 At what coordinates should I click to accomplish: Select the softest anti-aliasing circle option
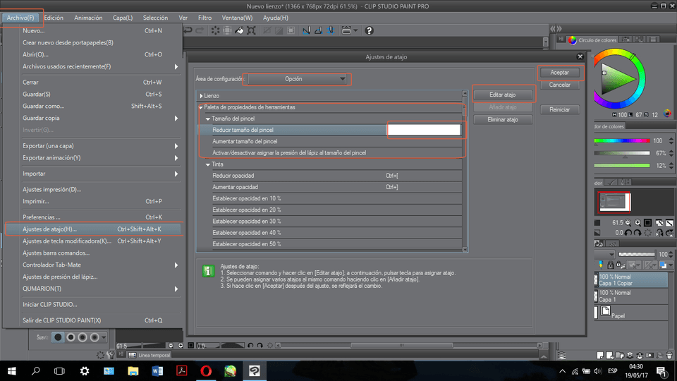(94, 337)
